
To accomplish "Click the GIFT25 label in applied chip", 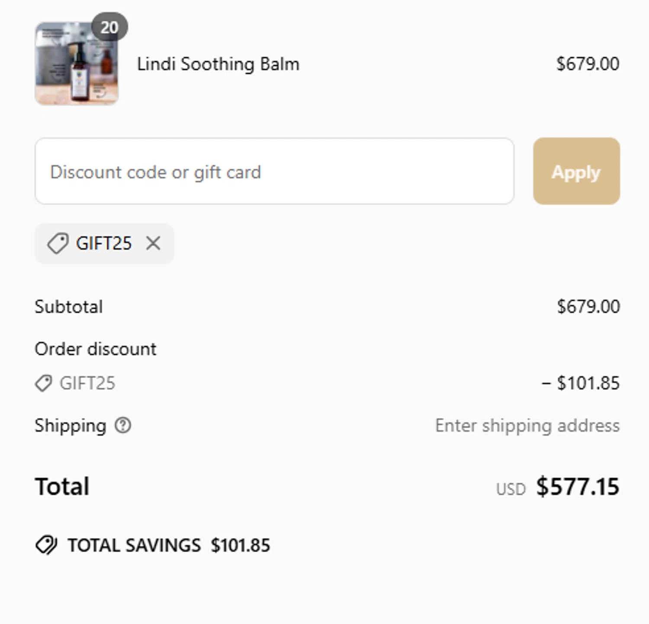I will tap(104, 243).
